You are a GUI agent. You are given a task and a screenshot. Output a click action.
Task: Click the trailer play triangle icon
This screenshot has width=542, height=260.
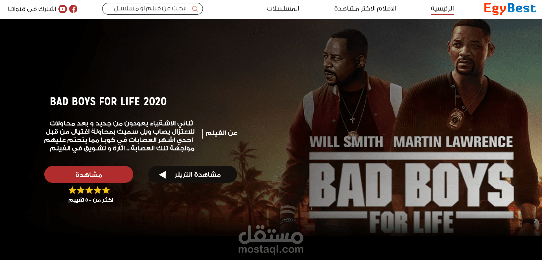tap(162, 175)
